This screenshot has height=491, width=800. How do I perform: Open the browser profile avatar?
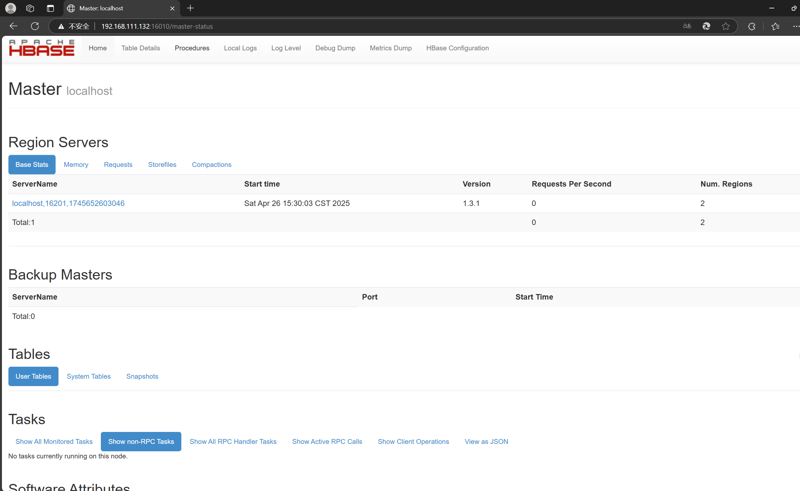pyautogui.click(x=10, y=8)
